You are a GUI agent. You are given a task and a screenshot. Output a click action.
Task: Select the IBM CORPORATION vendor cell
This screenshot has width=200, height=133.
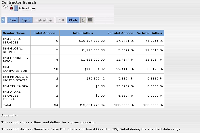coord(16,69)
